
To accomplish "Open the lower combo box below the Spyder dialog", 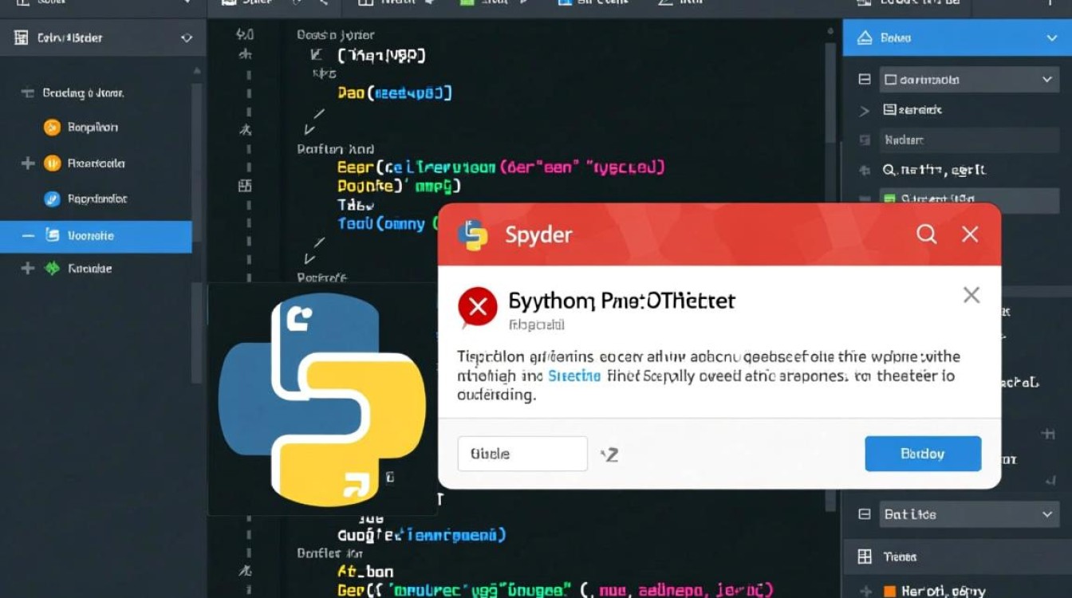I will (x=969, y=514).
